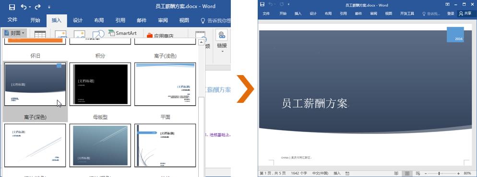Switch to 开始 tab in right window

283,14
